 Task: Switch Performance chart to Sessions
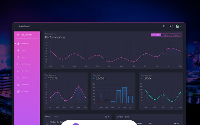click(177, 35)
